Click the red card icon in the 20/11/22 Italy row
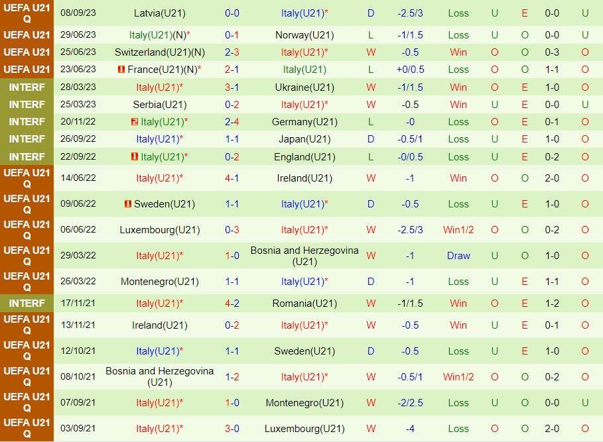The width and height of the screenshot is (603, 442). point(134,122)
